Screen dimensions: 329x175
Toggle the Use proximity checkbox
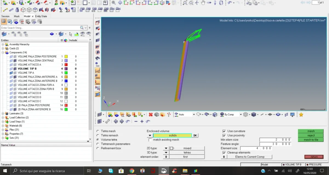click(x=224, y=135)
